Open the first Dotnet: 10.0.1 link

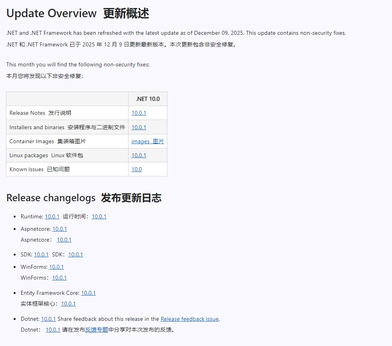click(x=48, y=319)
